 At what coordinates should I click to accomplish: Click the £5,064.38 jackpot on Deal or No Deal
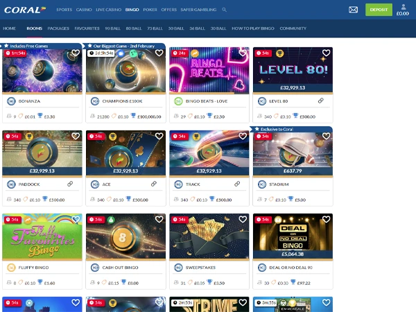293,254
